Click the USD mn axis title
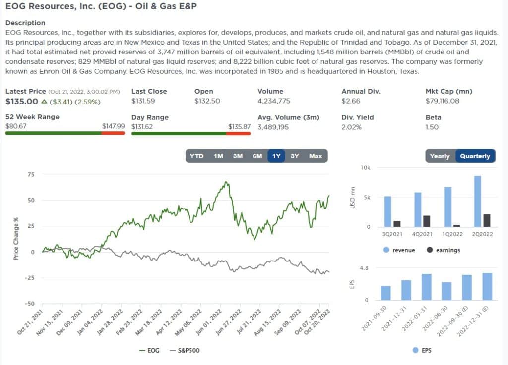Screen dimensions: 508x365 coord(353,198)
